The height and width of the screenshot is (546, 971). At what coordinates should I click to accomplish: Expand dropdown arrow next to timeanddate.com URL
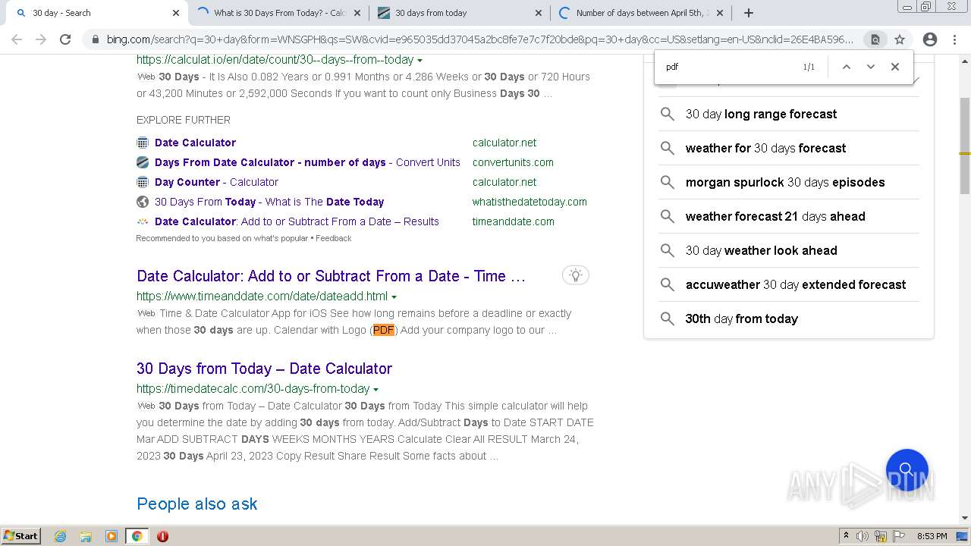point(394,297)
